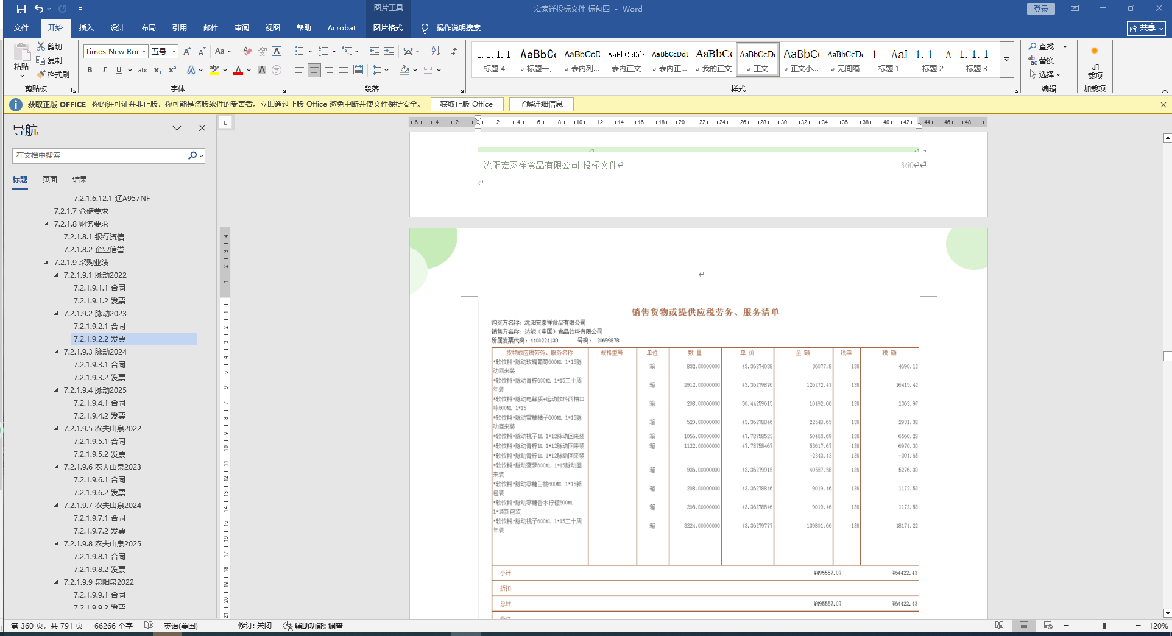Save the document with the floppy icon
Screen dimensions: 1172x636
(21, 9)
